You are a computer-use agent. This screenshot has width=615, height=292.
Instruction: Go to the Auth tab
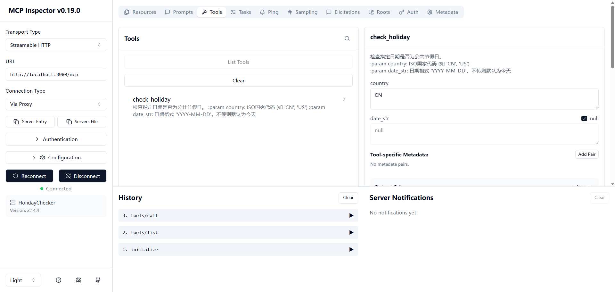(x=409, y=12)
